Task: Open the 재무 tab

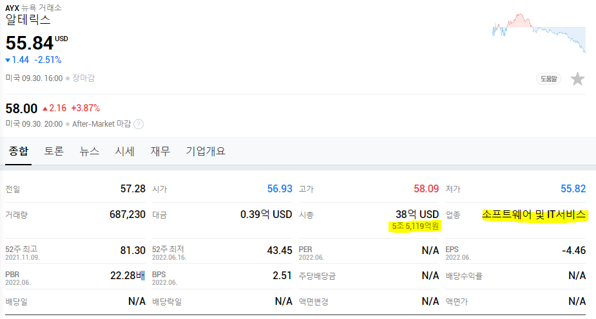Action: coord(160,151)
